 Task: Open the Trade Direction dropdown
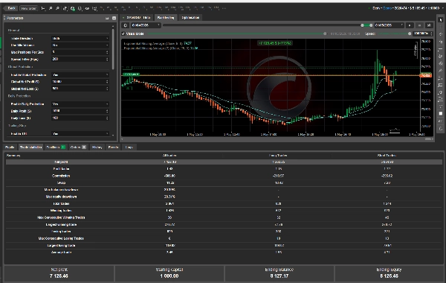pos(80,38)
